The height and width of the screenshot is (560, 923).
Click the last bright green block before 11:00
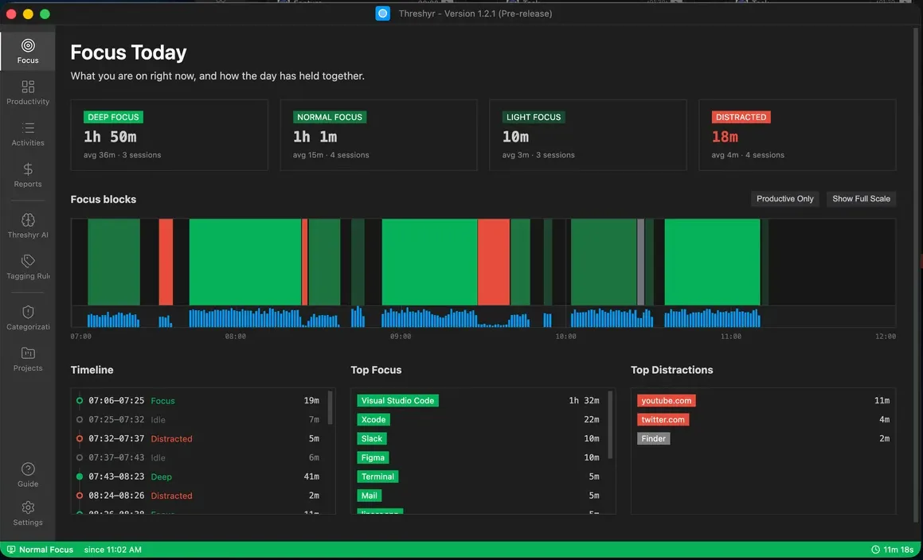point(712,262)
